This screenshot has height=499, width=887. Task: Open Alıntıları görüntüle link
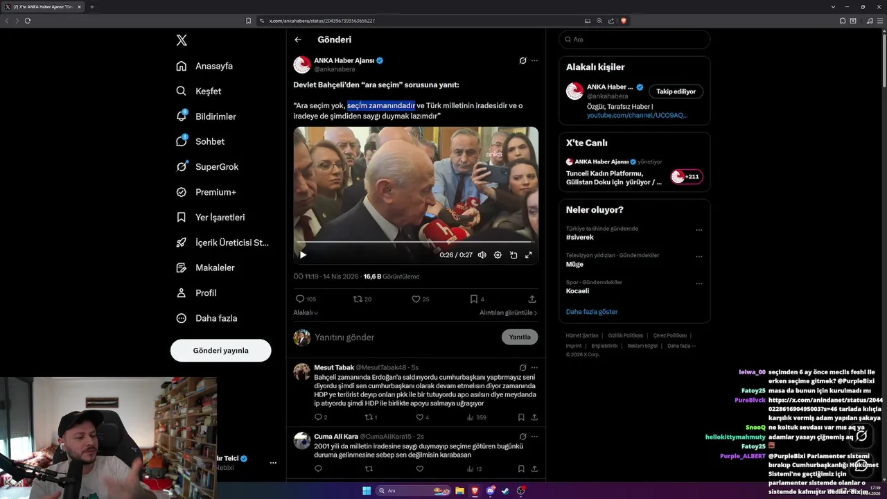click(x=509, y=313)
